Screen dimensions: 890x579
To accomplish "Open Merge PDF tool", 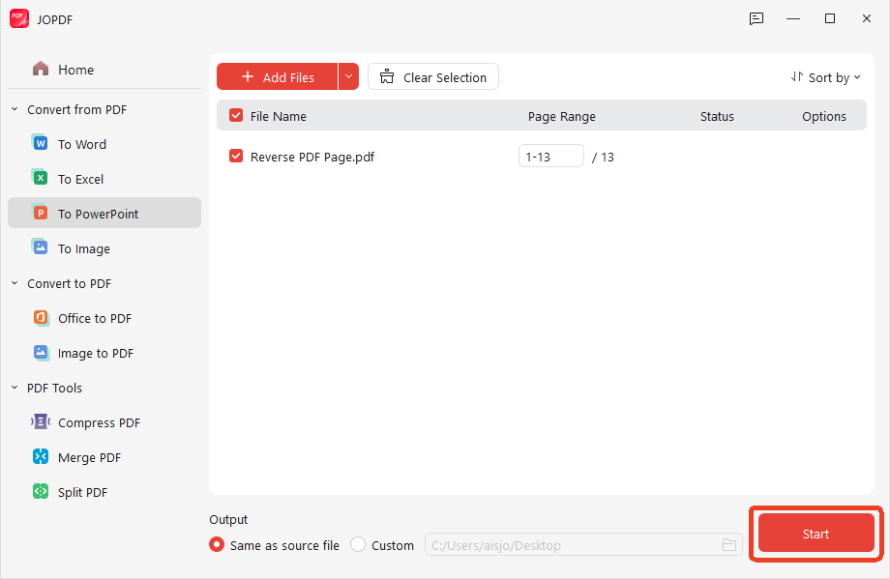I will (104, 457).
